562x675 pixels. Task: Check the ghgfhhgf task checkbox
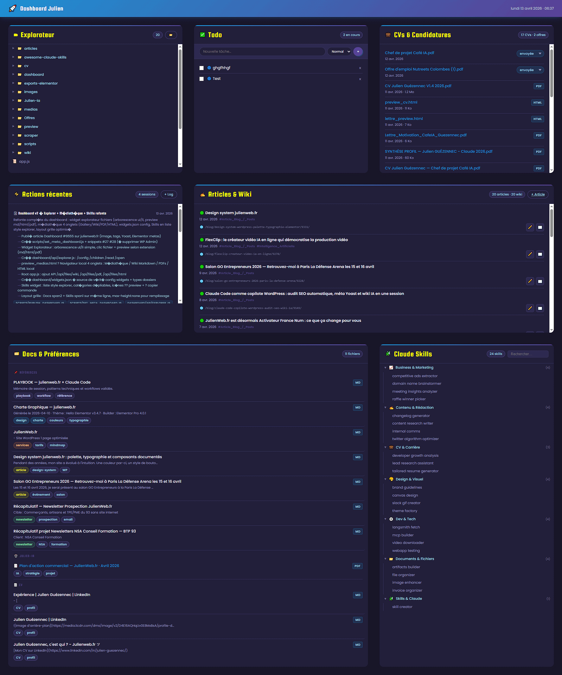[x=202, y=68]
